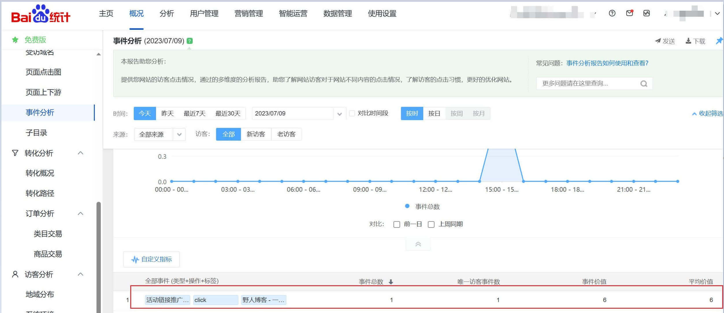724x313 pixels.
Task: Enable the 对比时间段 checkbox
Action: 352,113
